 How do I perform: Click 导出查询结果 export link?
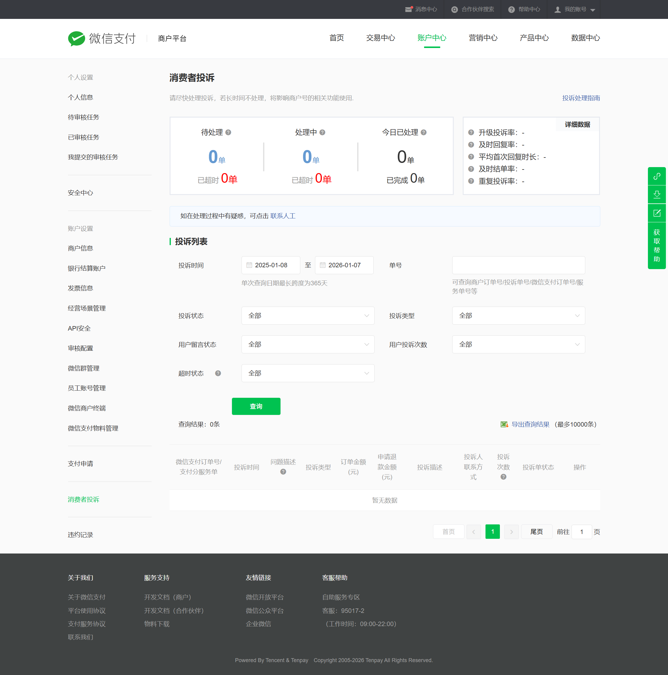pos(530,424)
